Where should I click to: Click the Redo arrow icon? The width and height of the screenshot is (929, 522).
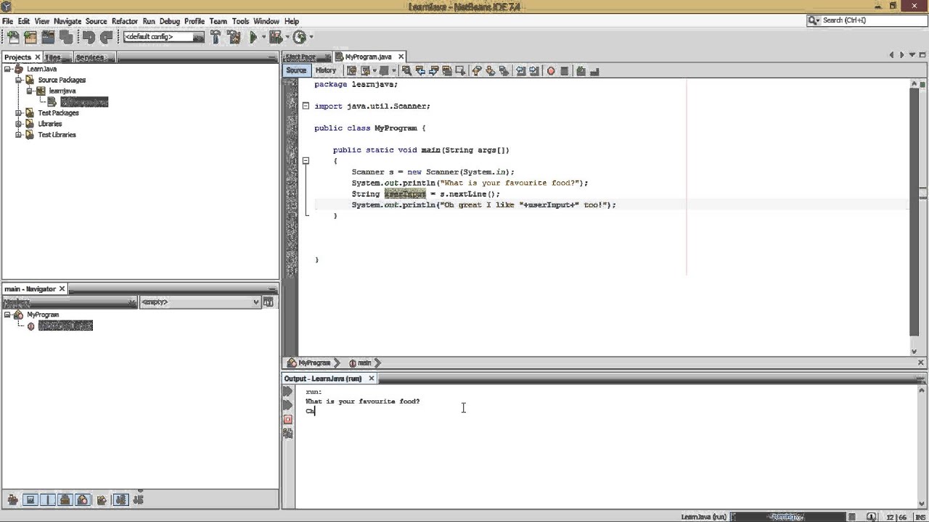106,37
